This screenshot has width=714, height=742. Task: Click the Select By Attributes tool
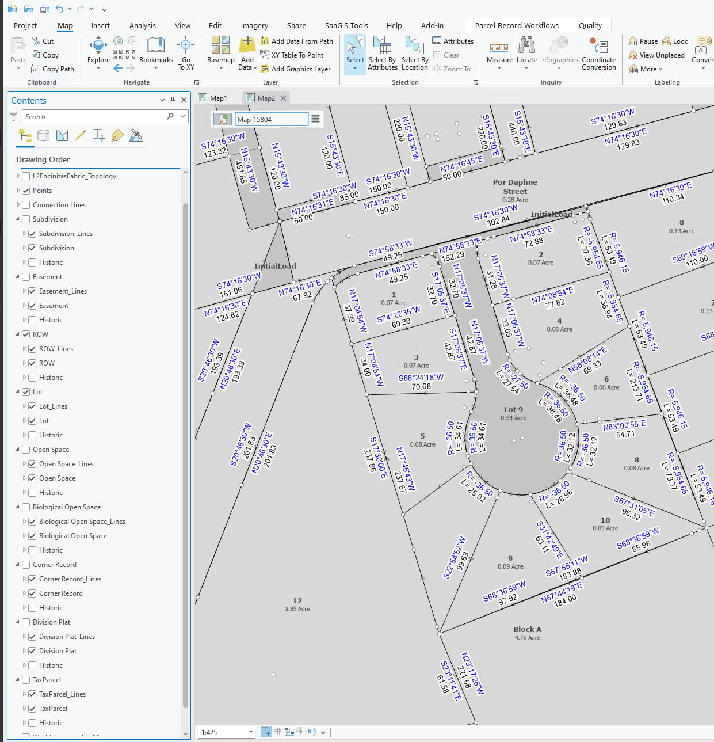click(x=383, y=53)
